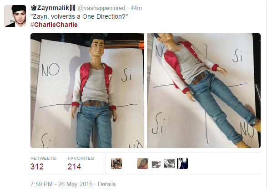
Task: Enlarge the right photo of tilted doll
Action: [204, 91]
